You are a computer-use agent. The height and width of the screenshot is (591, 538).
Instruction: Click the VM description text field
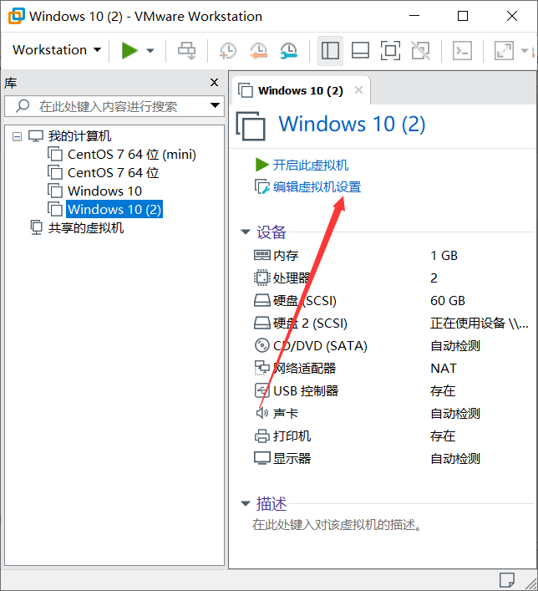click(337, 524)
